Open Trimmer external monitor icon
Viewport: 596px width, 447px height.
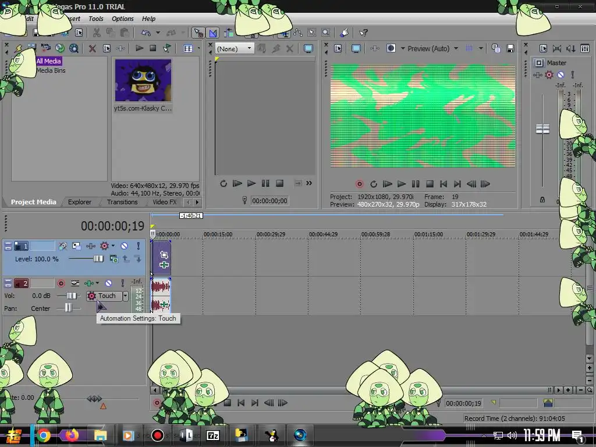pyautogui.click(x=308, y=48)
